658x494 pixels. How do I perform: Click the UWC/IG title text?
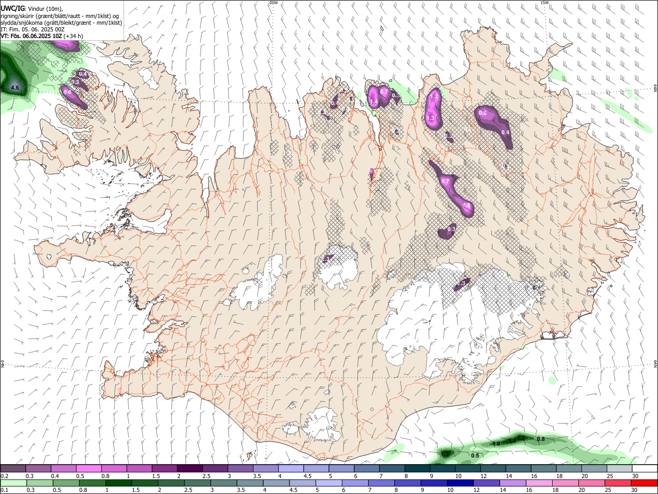pyautogui.click(x=12, y=8)
